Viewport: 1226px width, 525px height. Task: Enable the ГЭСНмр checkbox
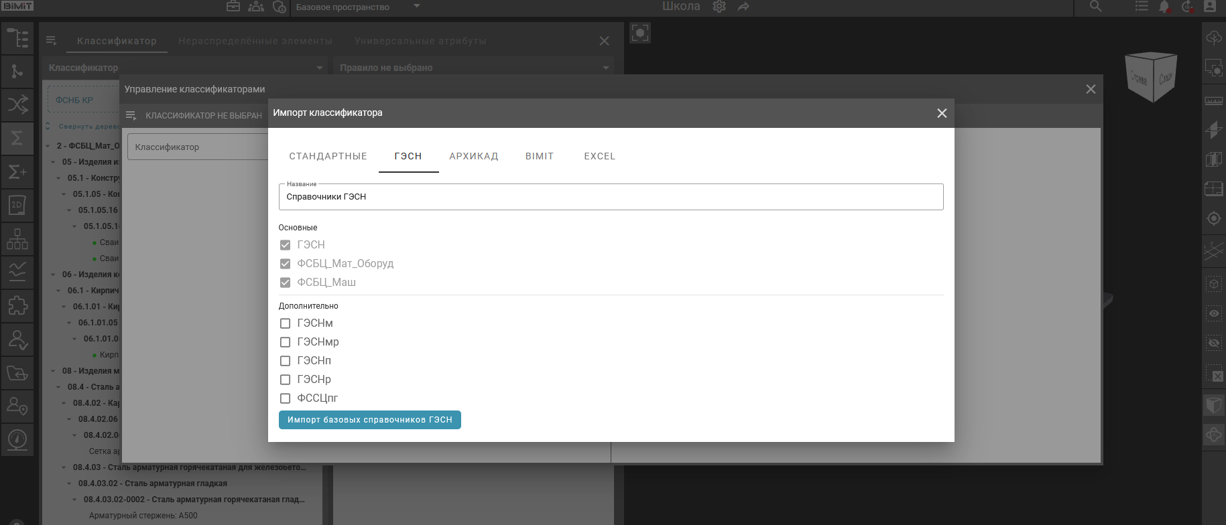[285, 342]
